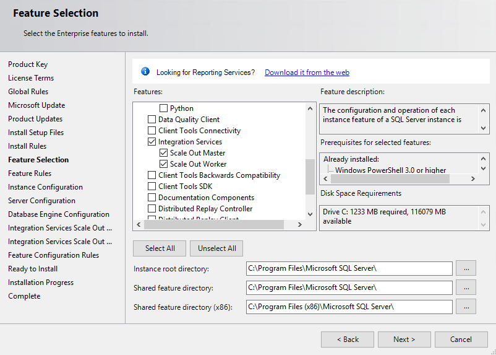Open the Download it from the web link
The height and width of the screenshot is (355, 496).
click(307, 72)
